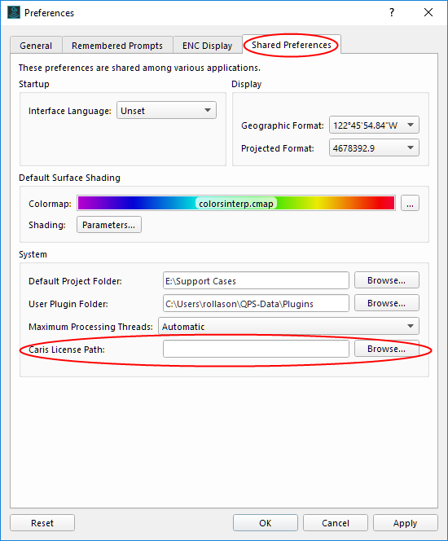The height and width of the screenshot is (541, 448).
Task: Expand the Geographic Format dropdown
Action: coord(374,125)
